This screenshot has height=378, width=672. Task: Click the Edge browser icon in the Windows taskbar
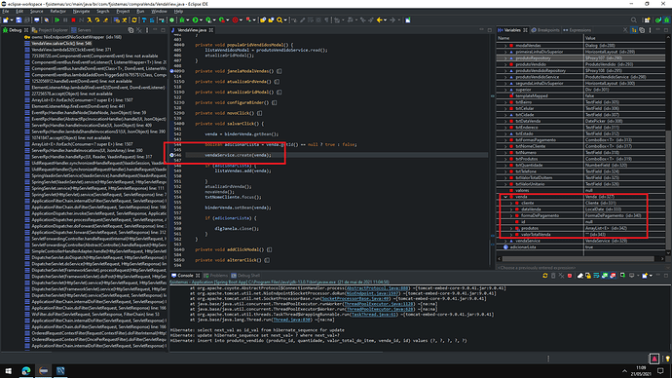26,370
